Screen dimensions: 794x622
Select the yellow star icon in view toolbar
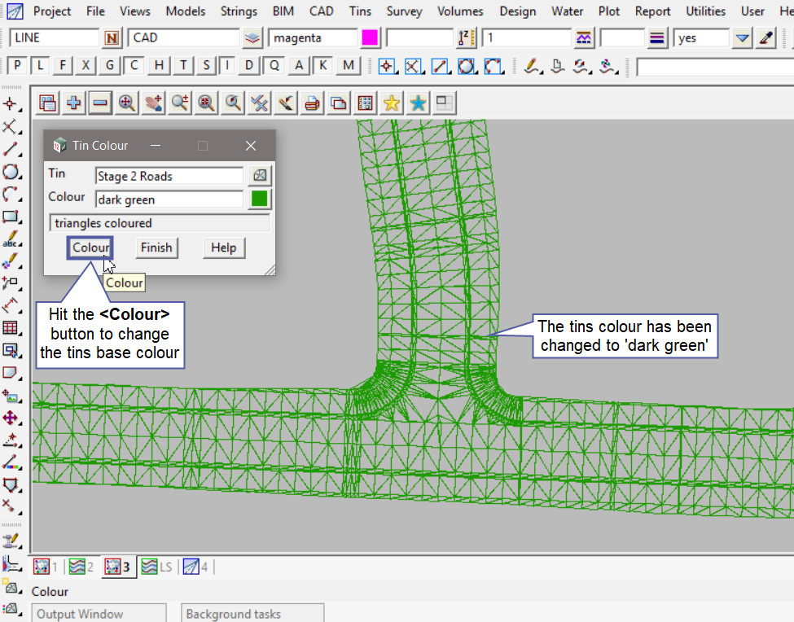[392, 103]
